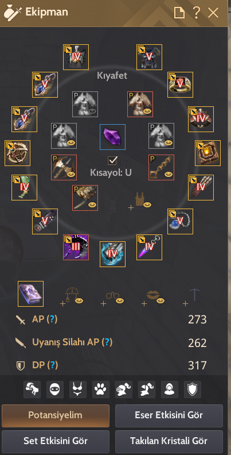Open the Potansiyelim tab
The height and width of the screenshot is (455, 231).
[x=56, y=415]
